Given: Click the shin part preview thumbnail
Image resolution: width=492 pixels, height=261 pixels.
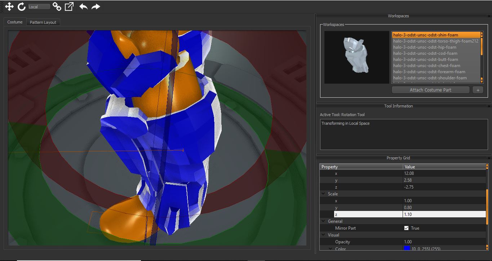Looking at the screenshot, I should (x=356, y=57).
